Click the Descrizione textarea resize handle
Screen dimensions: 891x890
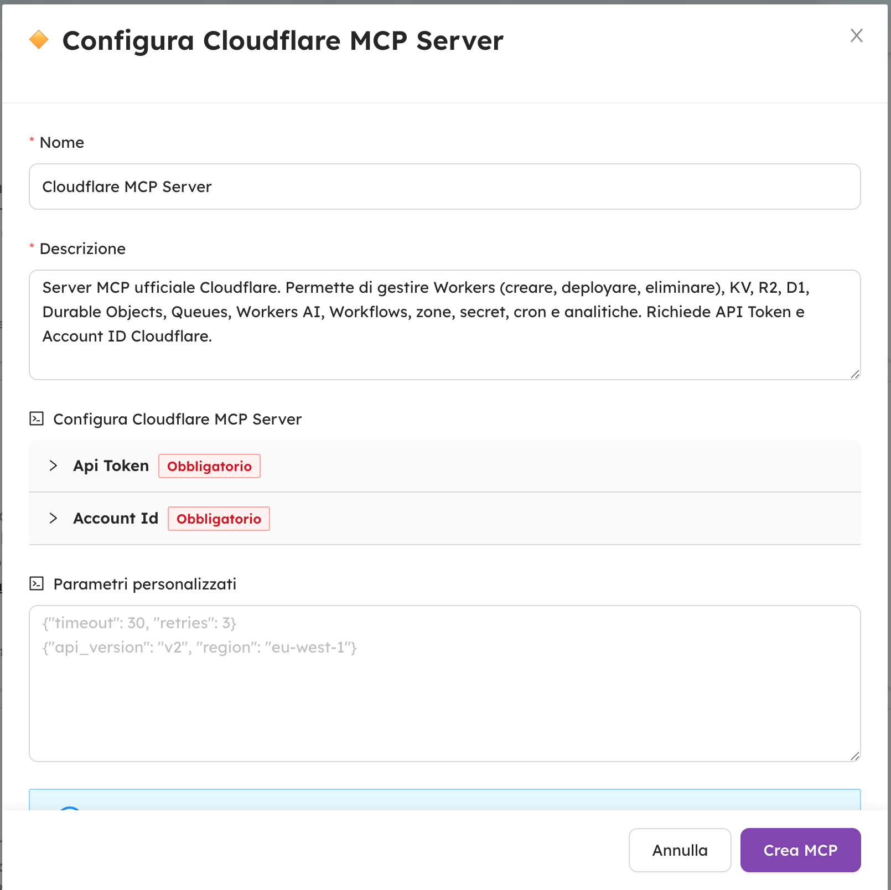[x=854, y=374]
